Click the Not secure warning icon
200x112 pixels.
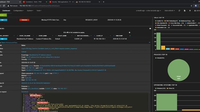click(x=8, y=6)
